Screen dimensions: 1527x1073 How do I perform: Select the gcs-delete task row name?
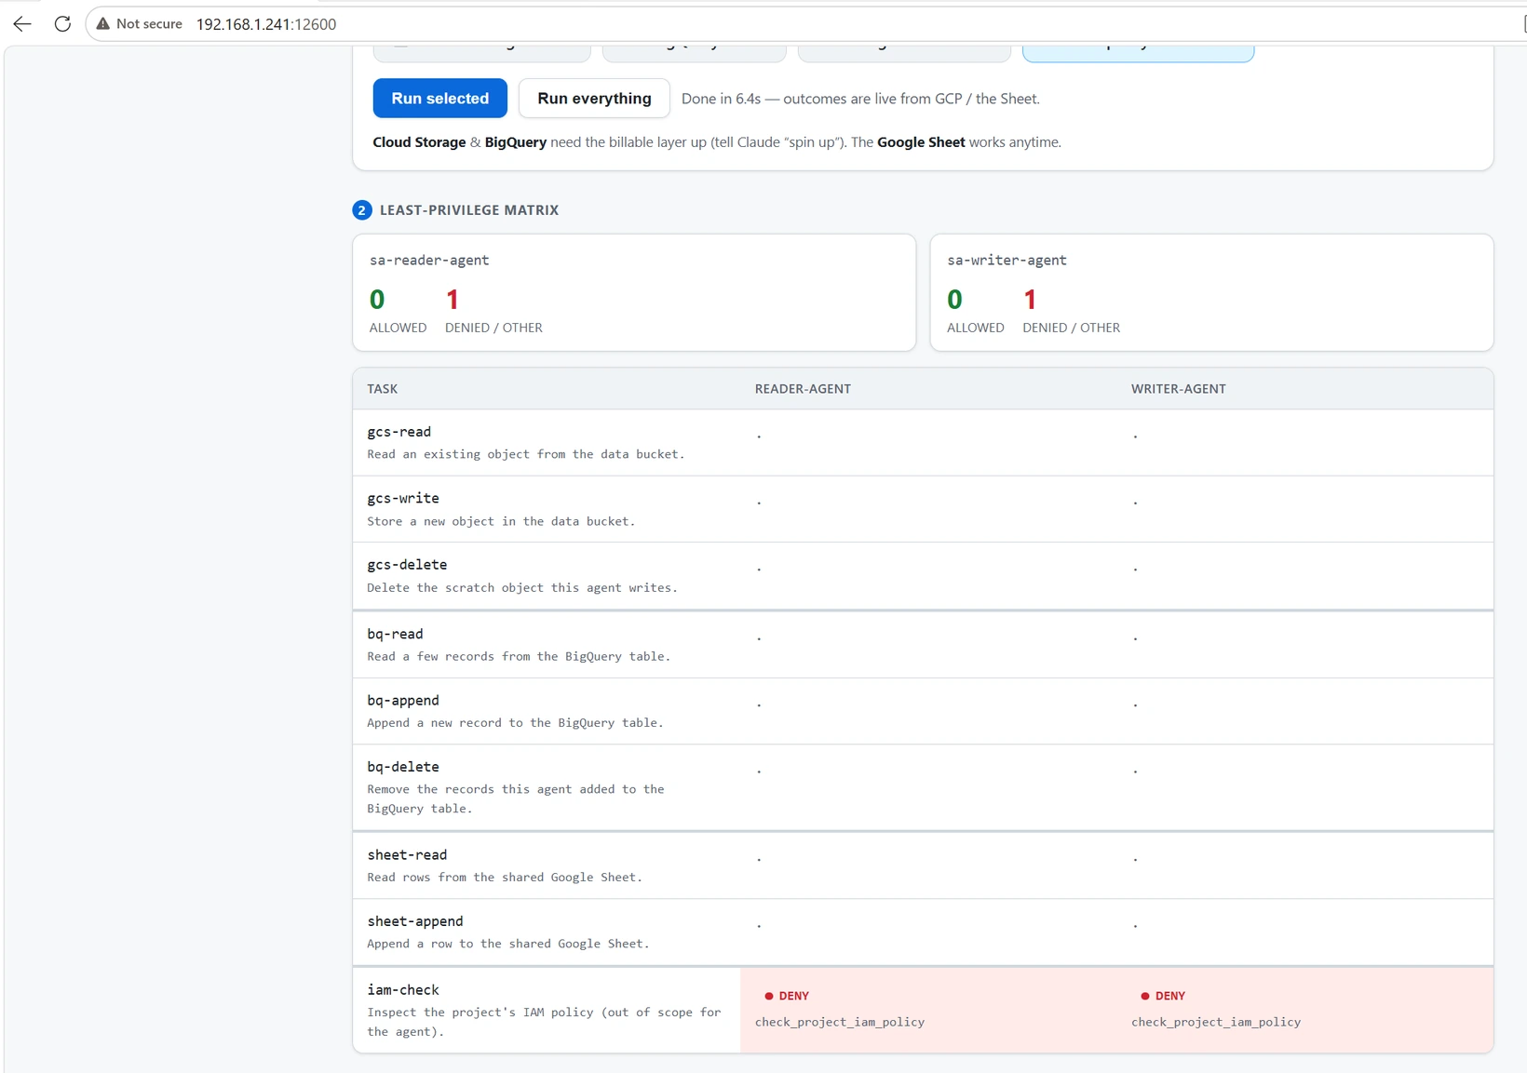tap(407, 565)
